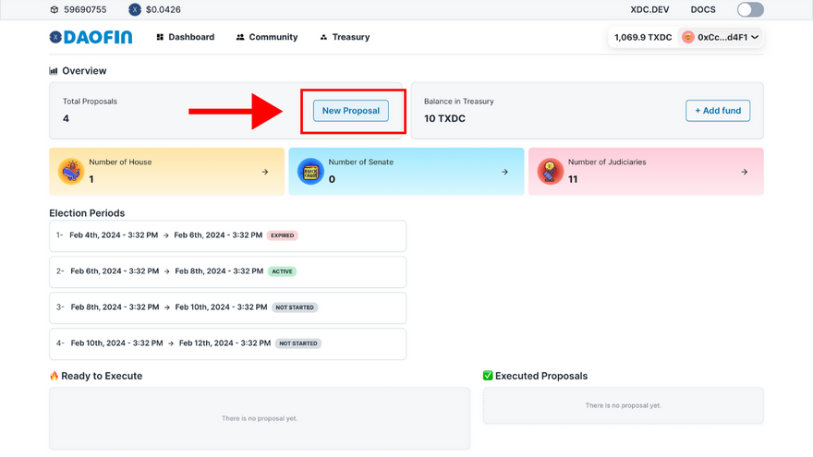The height and width of the screenshot is (457, 813).
Task: Click the Senate badge icon
Action: pos(310,172)
